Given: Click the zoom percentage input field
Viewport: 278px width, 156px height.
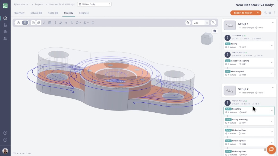Looking at the screenshot, I should [x=198, y=23].
